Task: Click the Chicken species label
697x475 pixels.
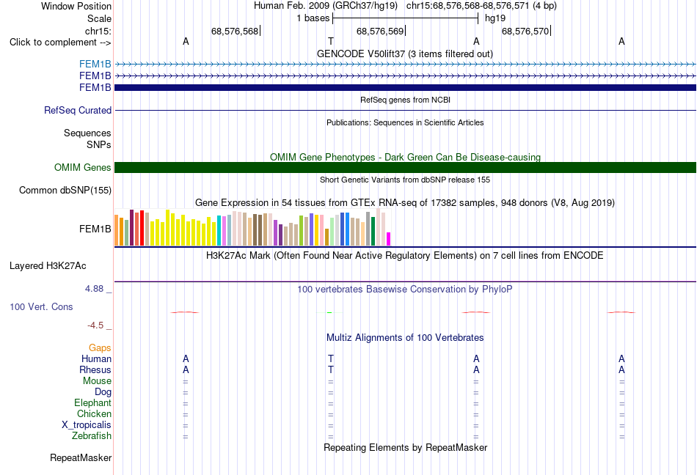Action: click(x=94, y=413)
